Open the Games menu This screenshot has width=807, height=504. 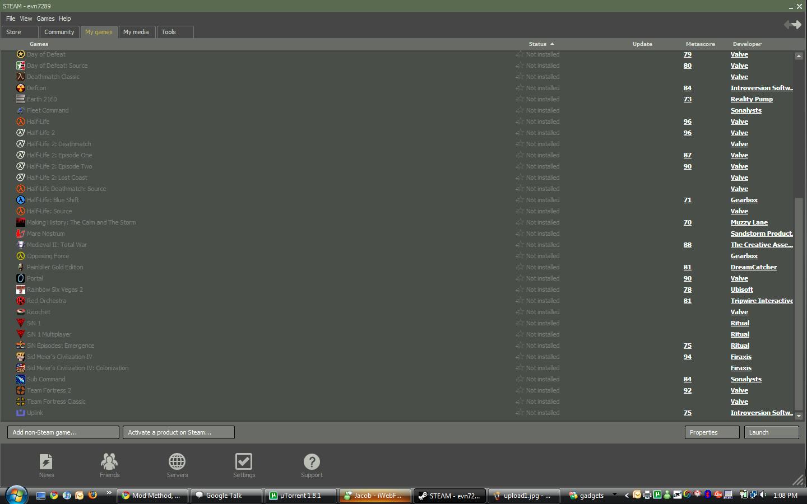pos(45,18)
